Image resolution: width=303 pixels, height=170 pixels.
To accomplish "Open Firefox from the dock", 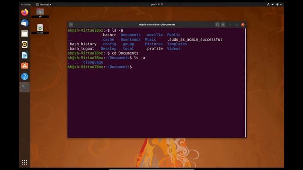I will [25, 12].
